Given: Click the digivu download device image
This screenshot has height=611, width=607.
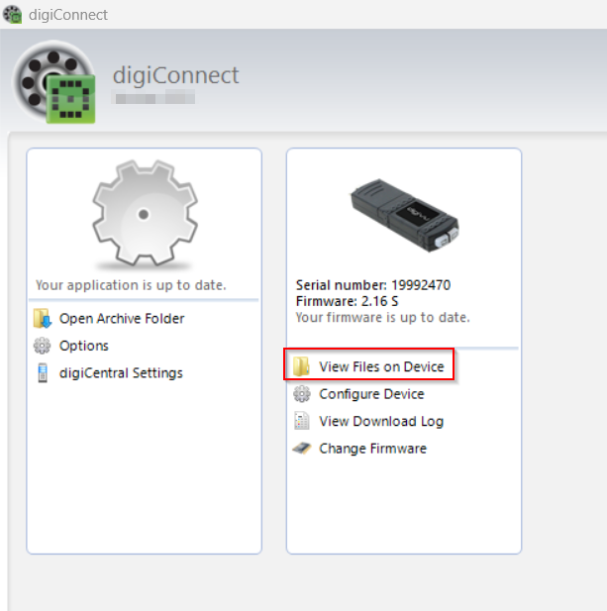Looking at the screenshot, I should [405, 216].
